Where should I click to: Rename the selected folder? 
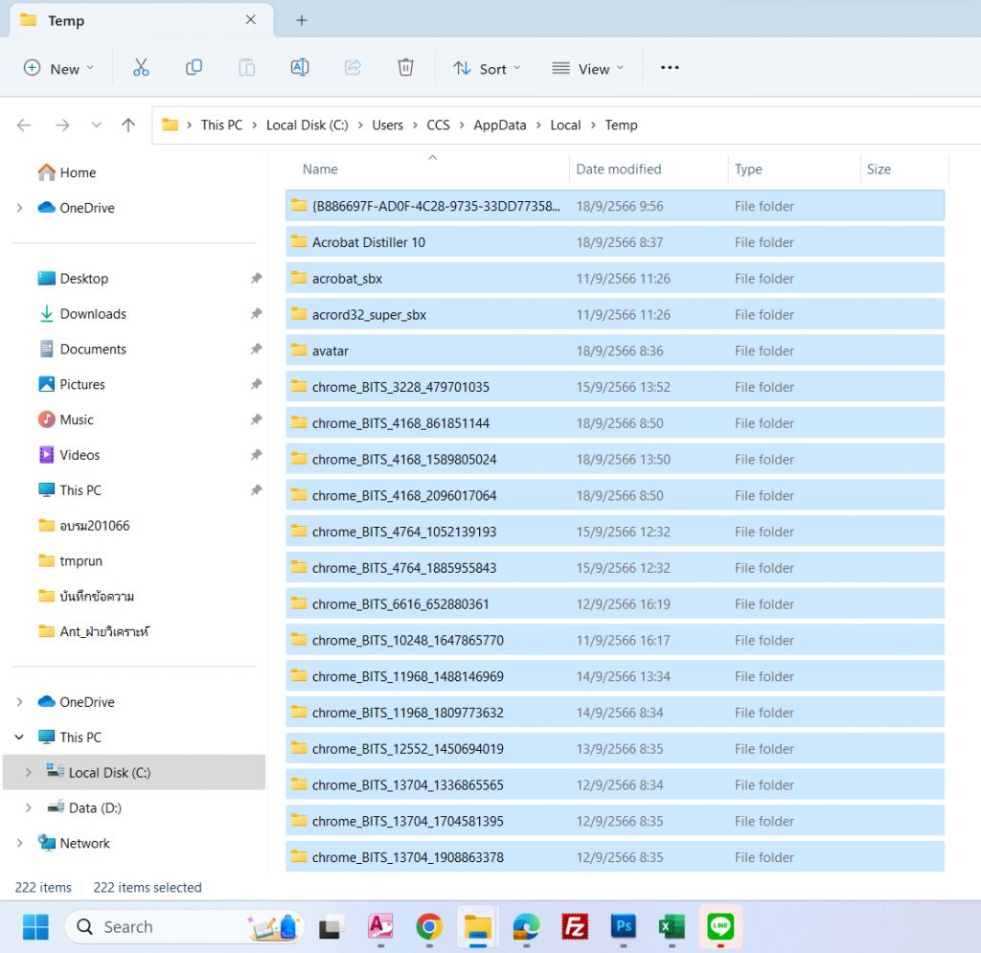tap(299, 67)
